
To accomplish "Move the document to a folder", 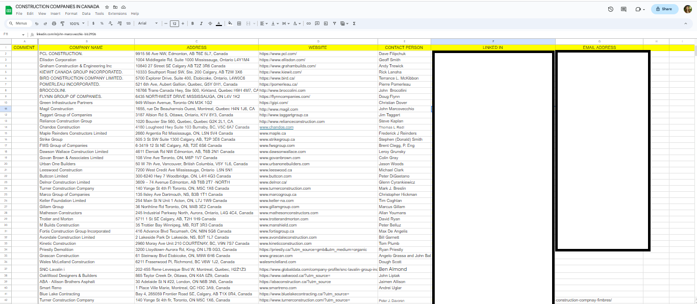I will [115, 7].
